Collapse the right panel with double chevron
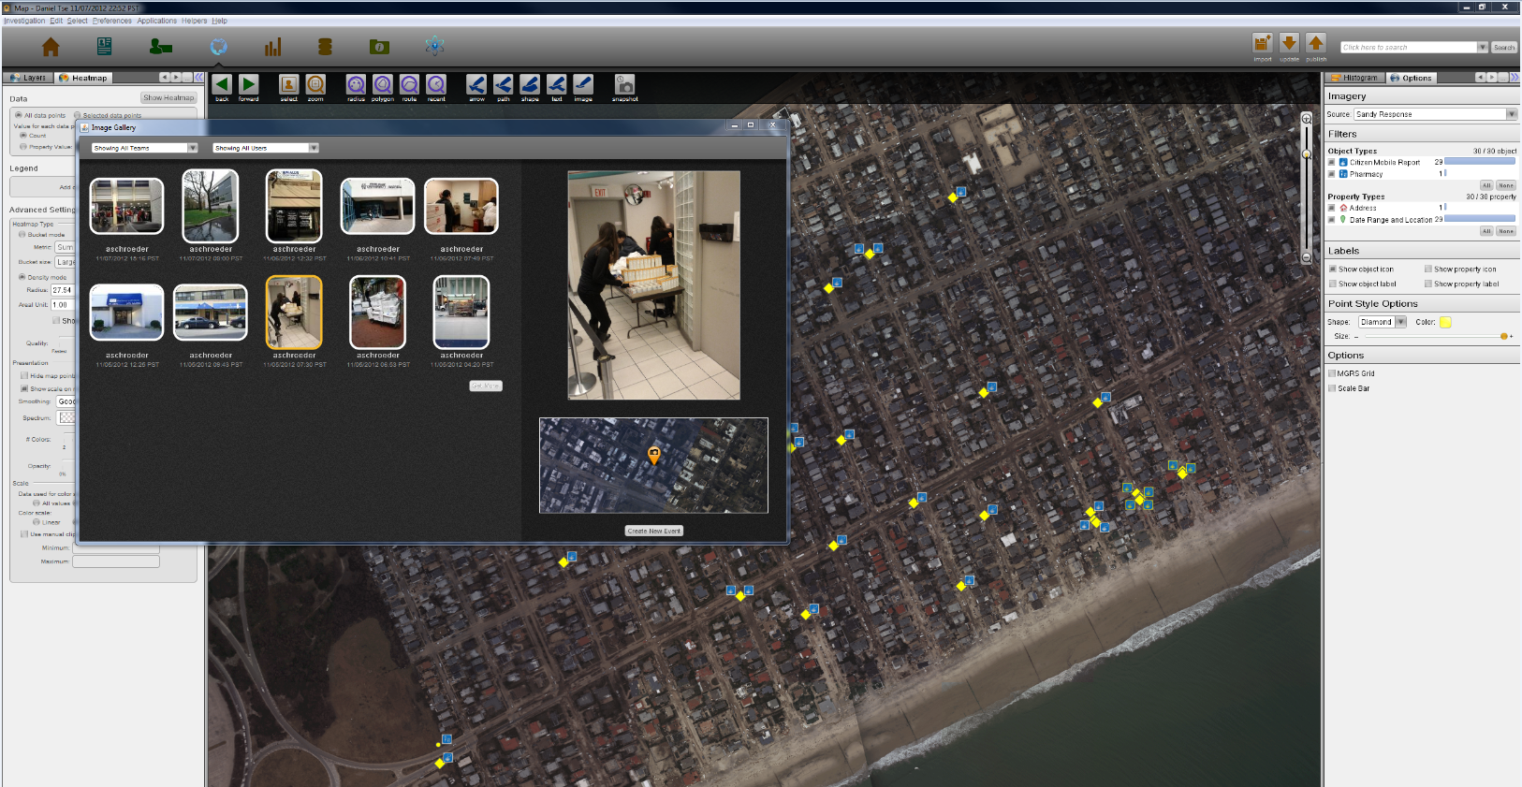1522x787 pixels. (1515, 78)
